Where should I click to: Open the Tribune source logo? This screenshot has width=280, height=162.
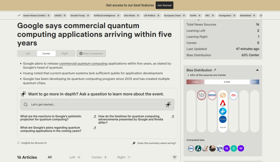[223, 128]
